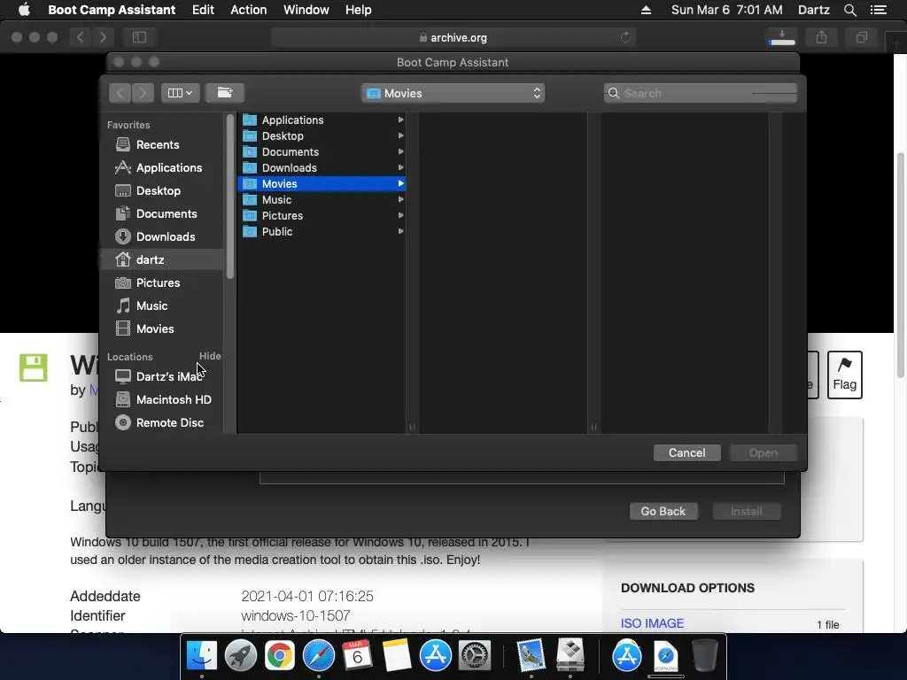This screenshot has width=907, height=680.
Task: Show Safari downloads
Action: 782,37
